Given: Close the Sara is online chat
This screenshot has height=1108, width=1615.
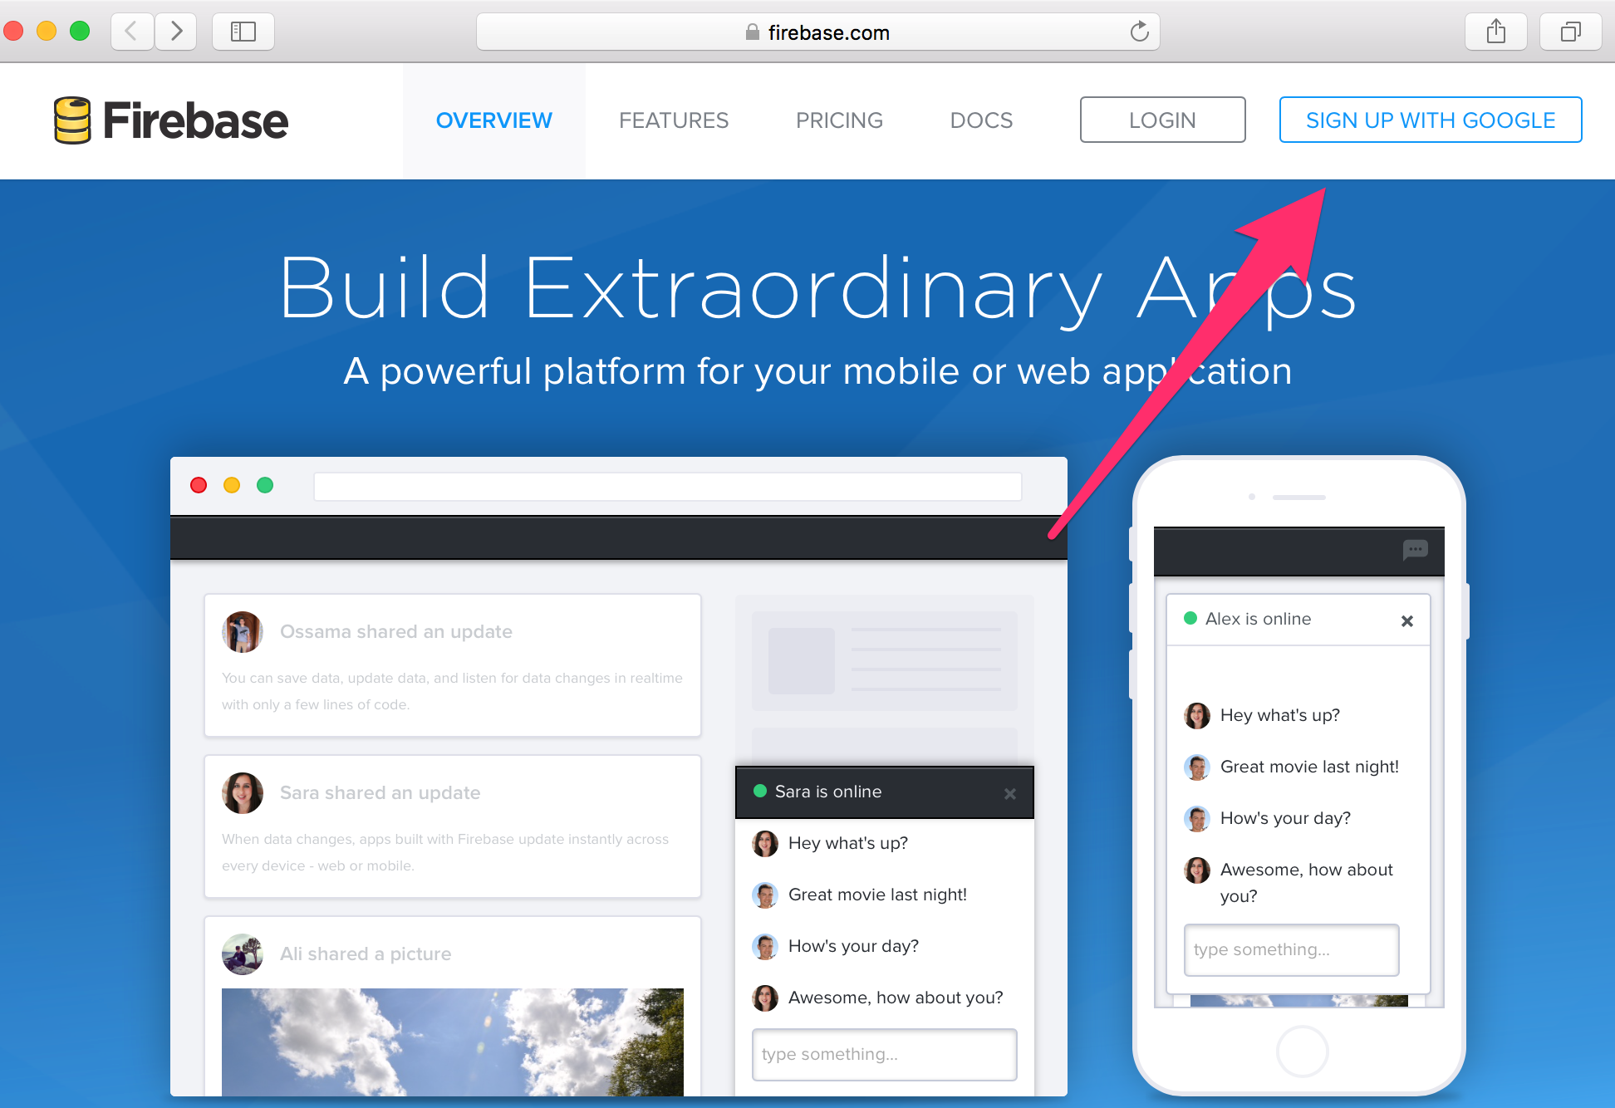Looking at the screenshot, I should click(1009, 794).
